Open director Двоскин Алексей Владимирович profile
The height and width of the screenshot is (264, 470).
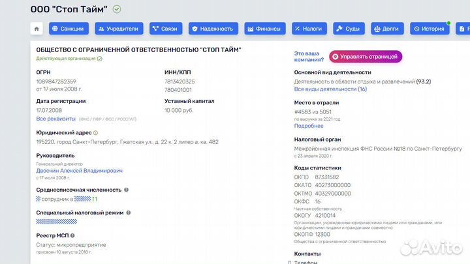pos(80,171)
